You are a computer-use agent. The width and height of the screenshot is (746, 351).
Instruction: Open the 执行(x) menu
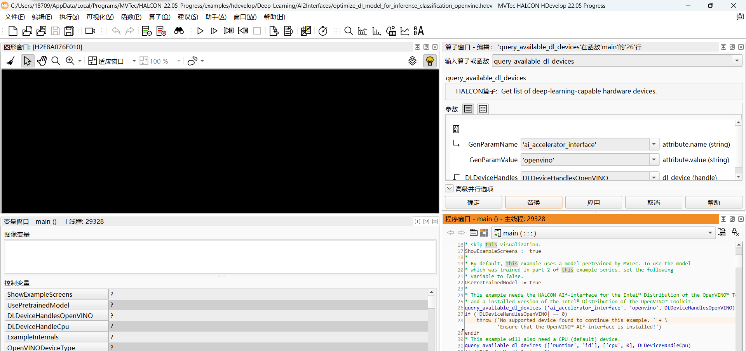click(x=69, y=17)
